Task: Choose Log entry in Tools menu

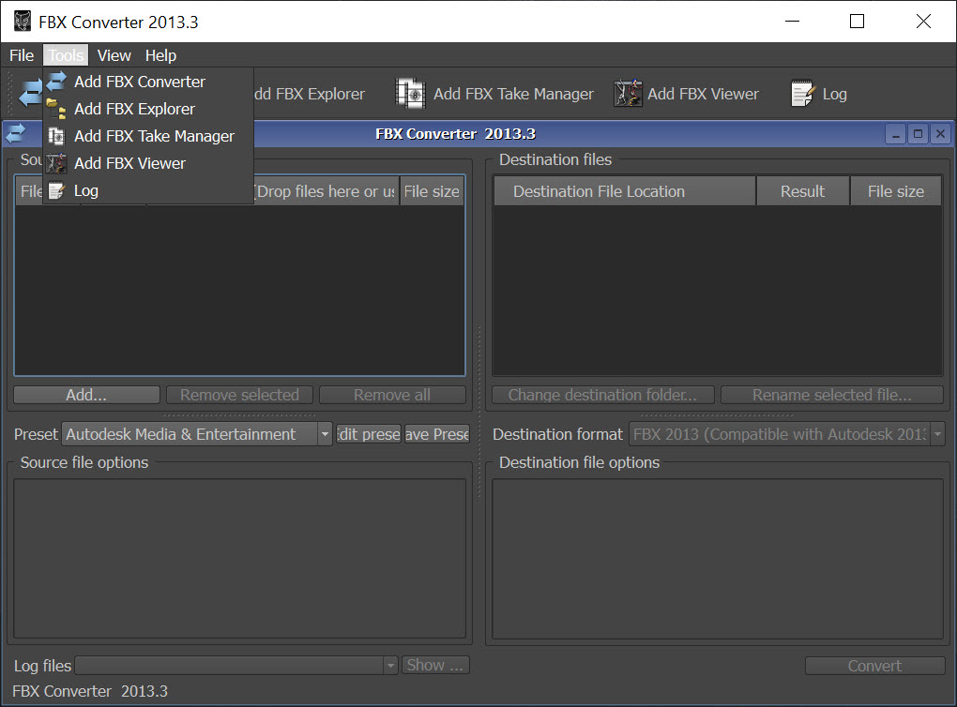Action: [x=148, y=191]
